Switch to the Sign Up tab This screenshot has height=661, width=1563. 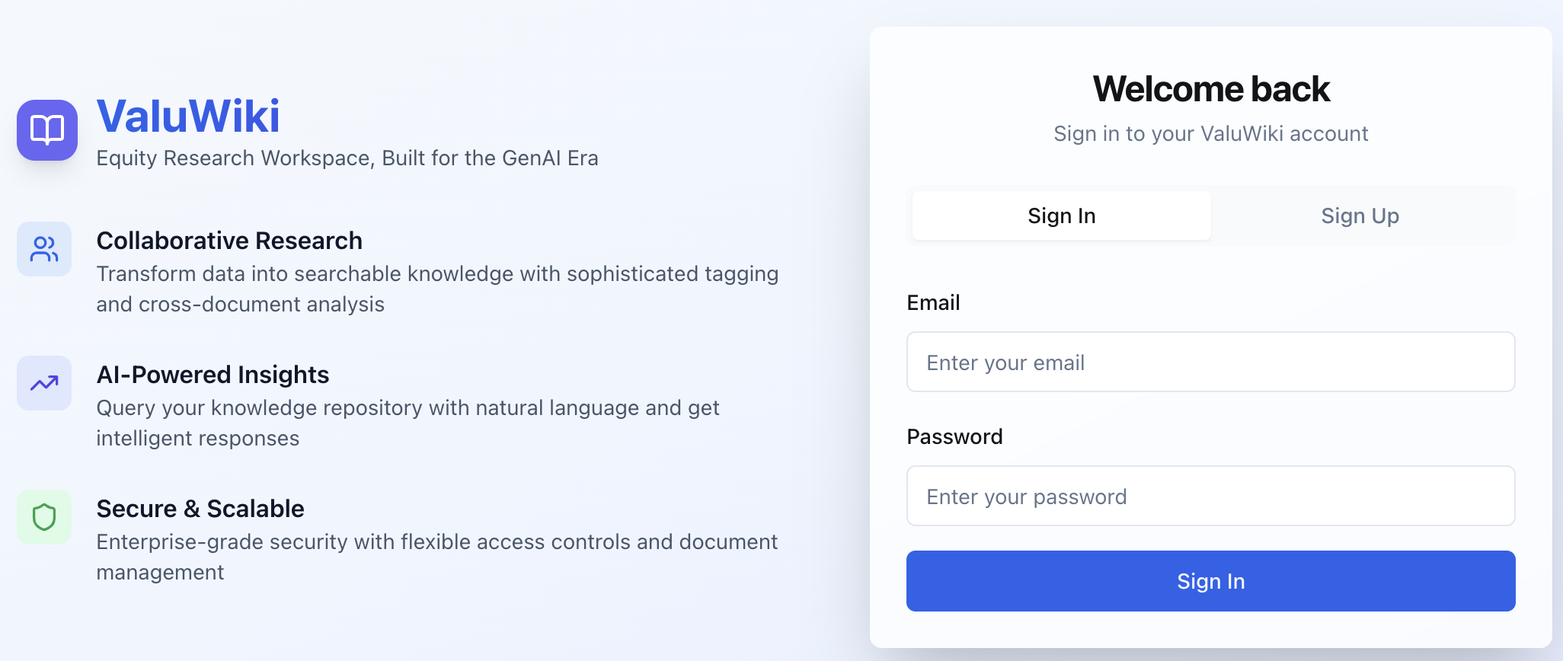click(1360, 216)
